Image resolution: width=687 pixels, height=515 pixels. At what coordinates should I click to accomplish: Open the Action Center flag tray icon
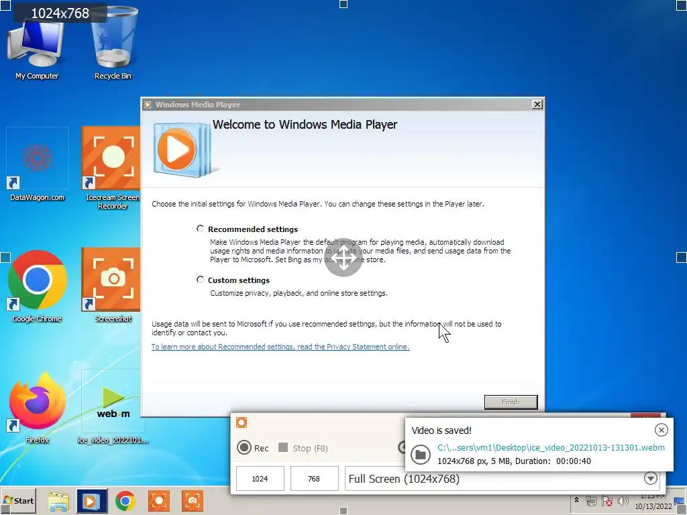606,501
